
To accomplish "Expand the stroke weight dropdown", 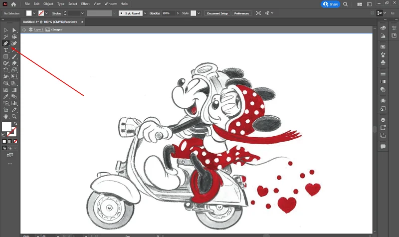I will click(x=82, y=13).
